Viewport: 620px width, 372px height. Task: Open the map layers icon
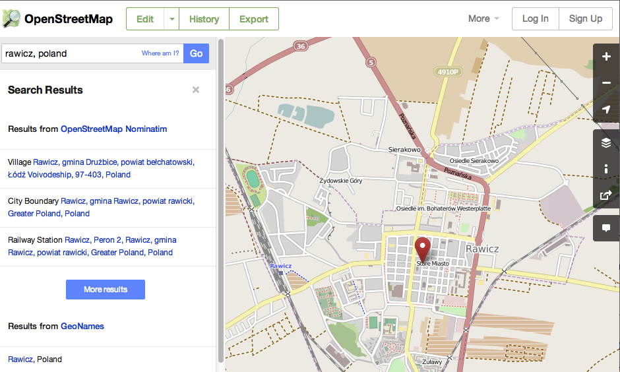point(606,142)
